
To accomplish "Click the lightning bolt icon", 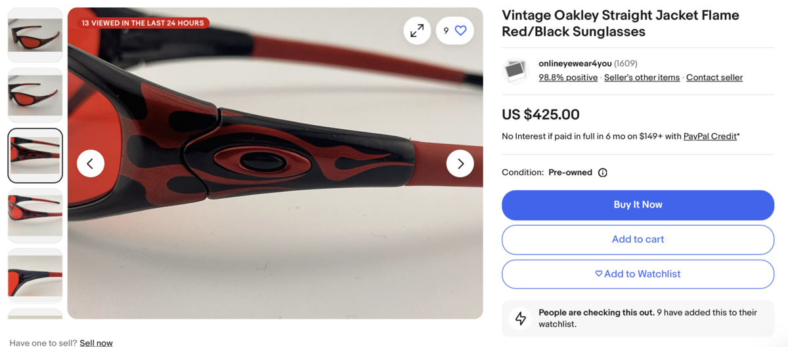I will tap(521, 318).
